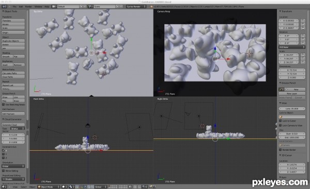Viewport: 310px width, 189px height.
Task: Open the Object Mode dropdown
Action: coord(49,187)
